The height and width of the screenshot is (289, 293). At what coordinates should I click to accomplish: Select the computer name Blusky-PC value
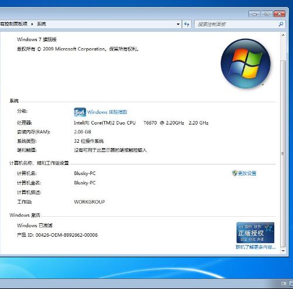[x=85, y=173]
